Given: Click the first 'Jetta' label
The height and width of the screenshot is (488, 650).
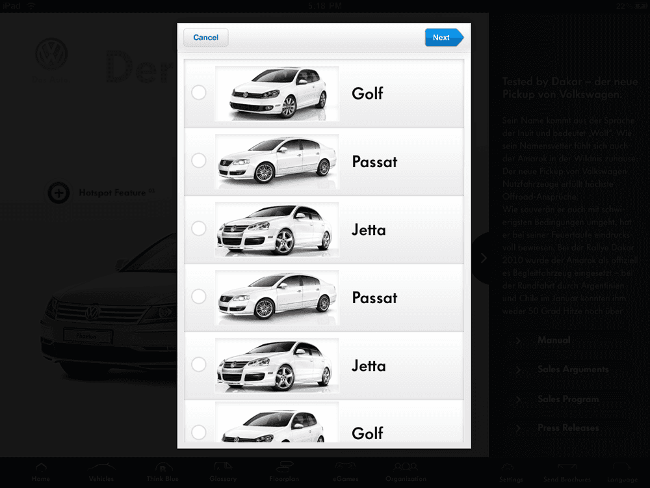Looking at the screenshot, I should click(369, 230).
